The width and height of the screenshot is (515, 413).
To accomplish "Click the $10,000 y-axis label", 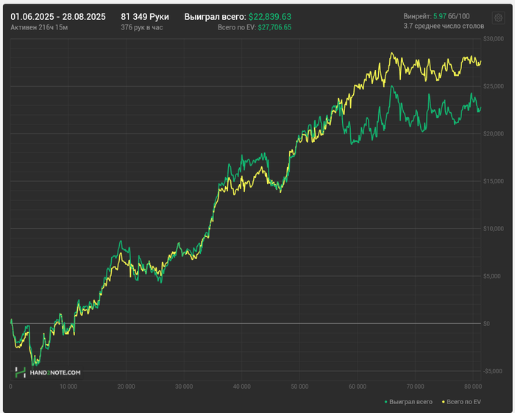I will pyautogui.click(x=494, y=229).
